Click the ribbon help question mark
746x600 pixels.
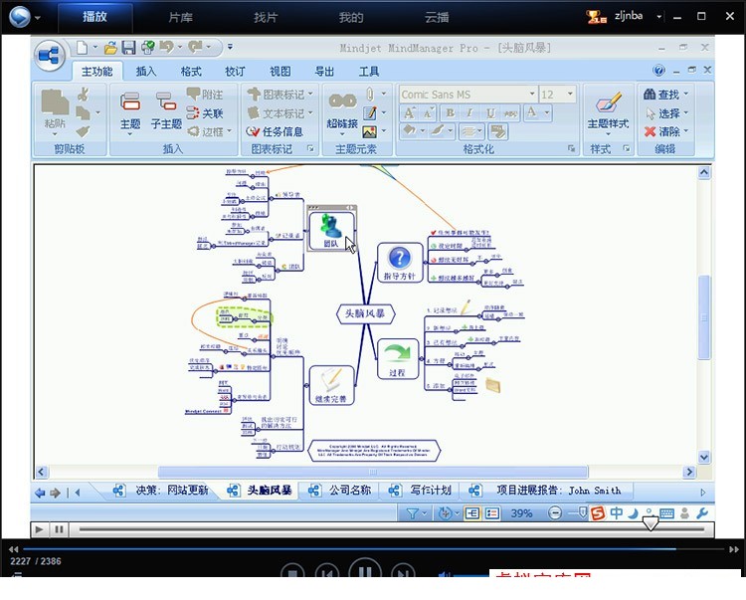(658, 71)
